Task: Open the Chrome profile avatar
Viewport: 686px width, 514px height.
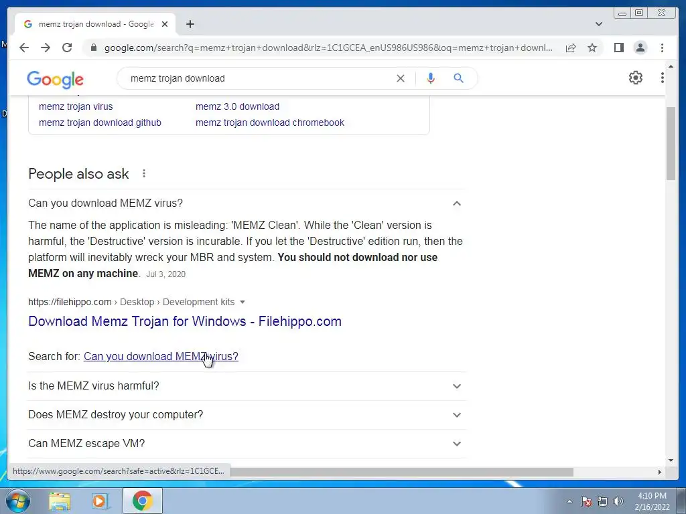Action: pos(640,48)
